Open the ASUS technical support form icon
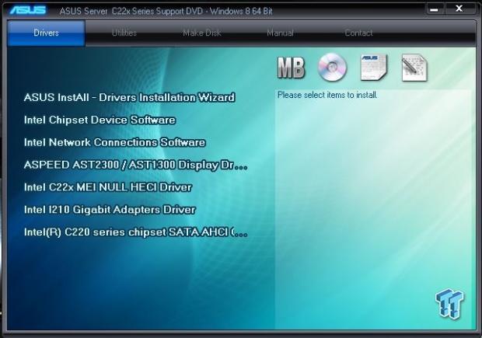The height and width of the screenshot is (338, 482). (374, 68)
